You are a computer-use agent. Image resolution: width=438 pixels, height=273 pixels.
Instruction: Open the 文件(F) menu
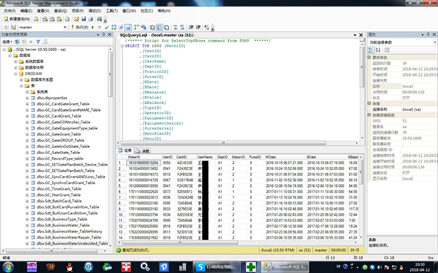click(x=9, y=11)
